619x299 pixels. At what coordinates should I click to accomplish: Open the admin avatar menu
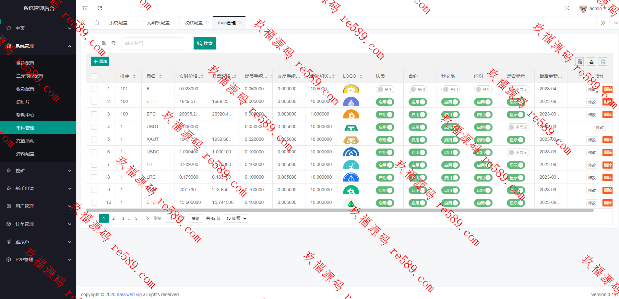(593, 8)
